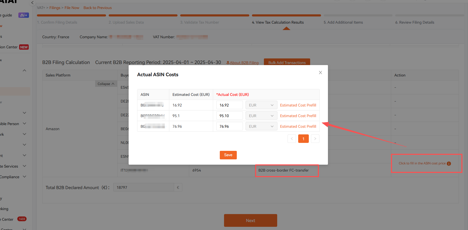Edit Total B2B Declared Amount field
Image resolution: width=468 pixels, height=230 pixels.
[144, 188]
